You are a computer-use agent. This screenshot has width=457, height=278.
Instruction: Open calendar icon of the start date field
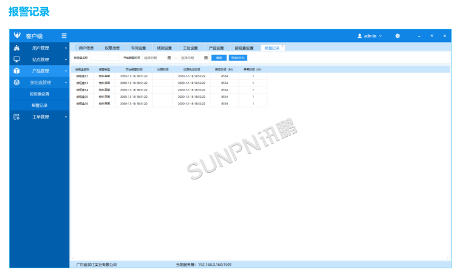coord(169,58)
